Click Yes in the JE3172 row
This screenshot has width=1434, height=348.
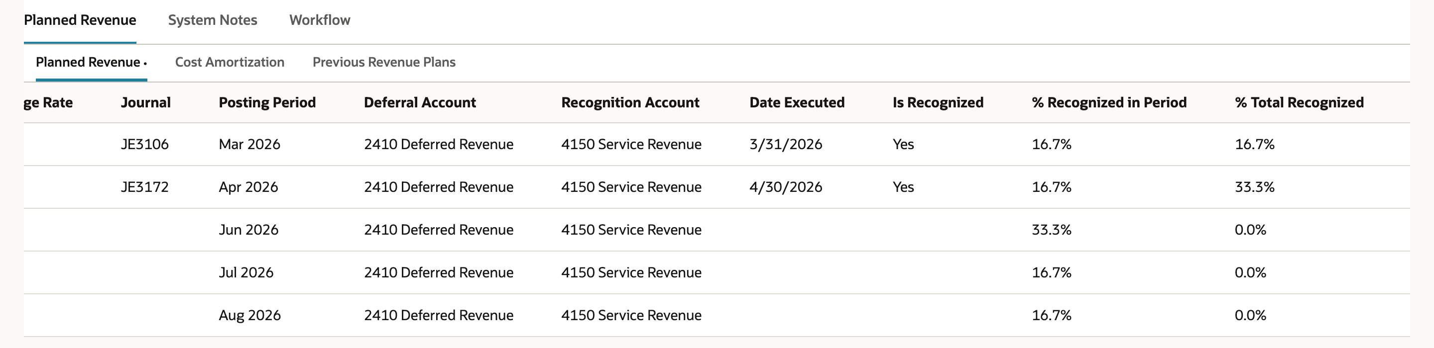[903, 187]
